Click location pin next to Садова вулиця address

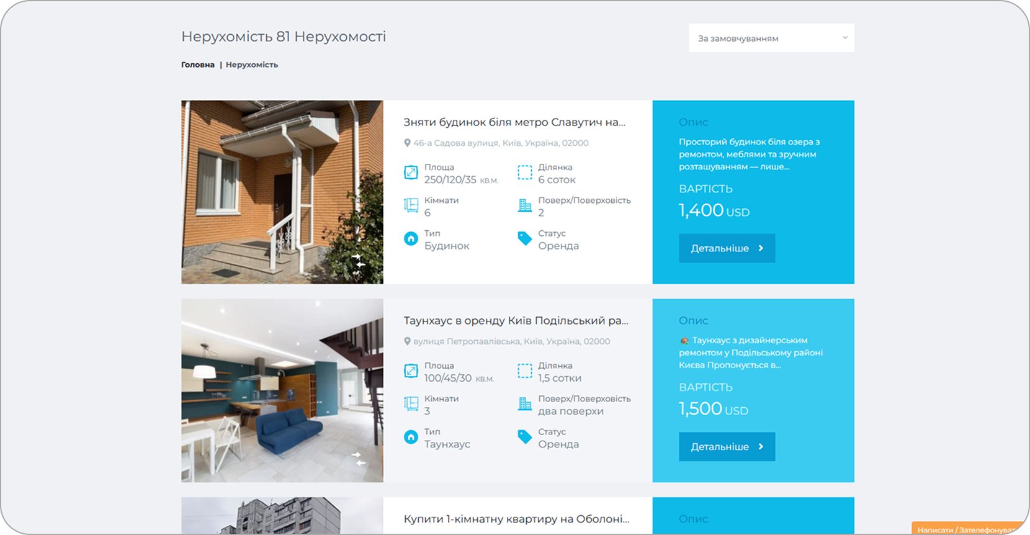click(x=407, y=143)
